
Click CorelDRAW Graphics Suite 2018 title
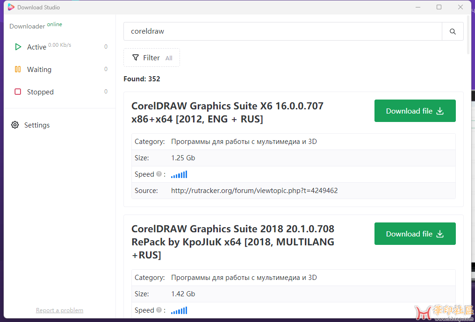[x=233, y=242]
